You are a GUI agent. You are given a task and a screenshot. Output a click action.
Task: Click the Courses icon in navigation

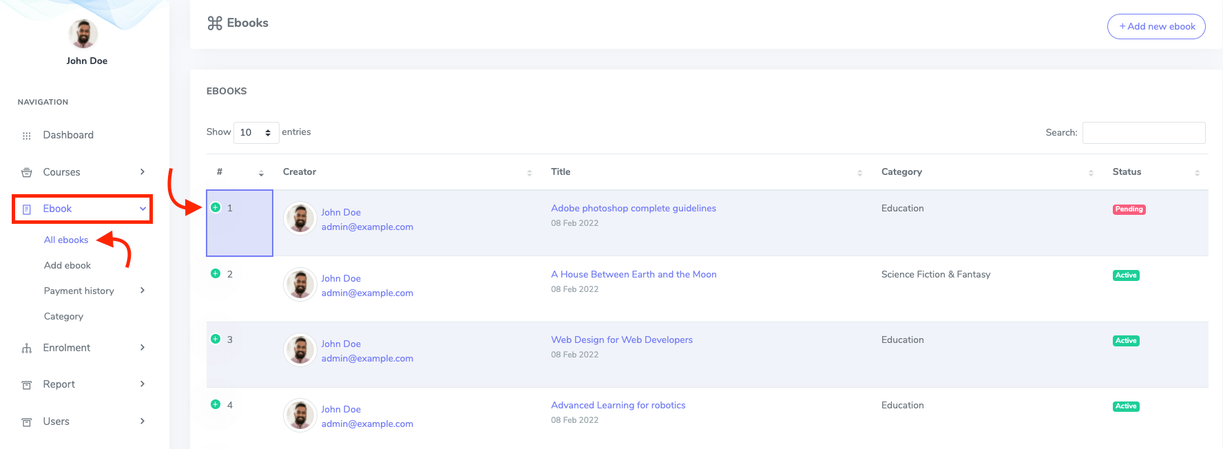pyautogui.click(x=27, y=172)
